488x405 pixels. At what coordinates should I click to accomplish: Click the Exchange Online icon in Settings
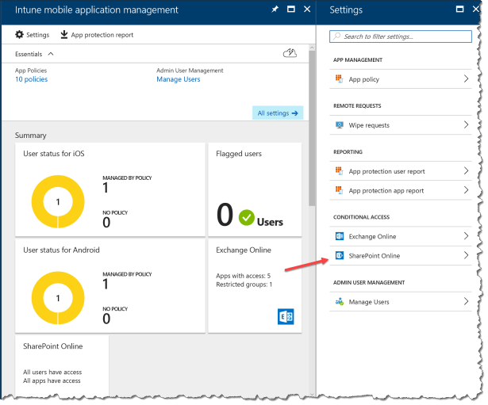340,236
